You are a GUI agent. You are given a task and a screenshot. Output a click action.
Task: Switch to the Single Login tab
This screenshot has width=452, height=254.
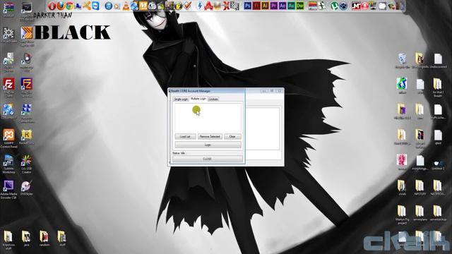(181, 99)
